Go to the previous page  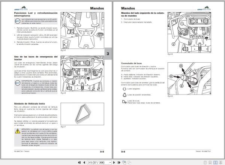84,162
